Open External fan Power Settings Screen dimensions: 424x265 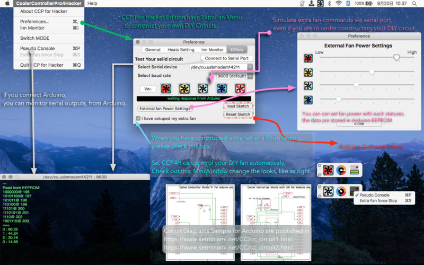coord(165,109)
